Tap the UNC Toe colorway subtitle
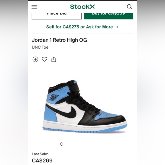Screen dimensions: 165x165 click(x=40, y=47)
